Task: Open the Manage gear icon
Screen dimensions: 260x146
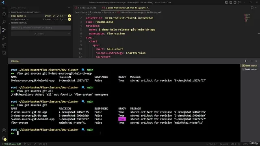Action: tap(4, 138)
